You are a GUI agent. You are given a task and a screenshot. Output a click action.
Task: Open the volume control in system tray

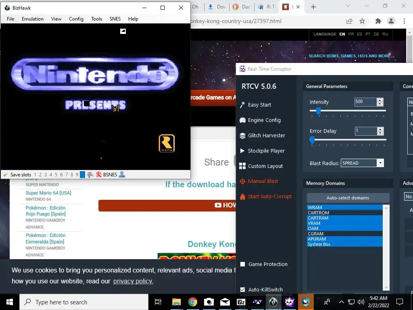tap(361, 302)
